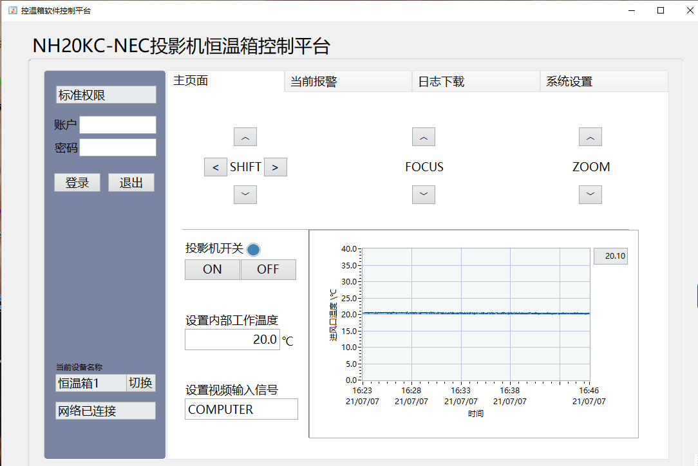Open the 主页面 tab
The width and height of the screenshot is (698, 466).
coord(226,81)
